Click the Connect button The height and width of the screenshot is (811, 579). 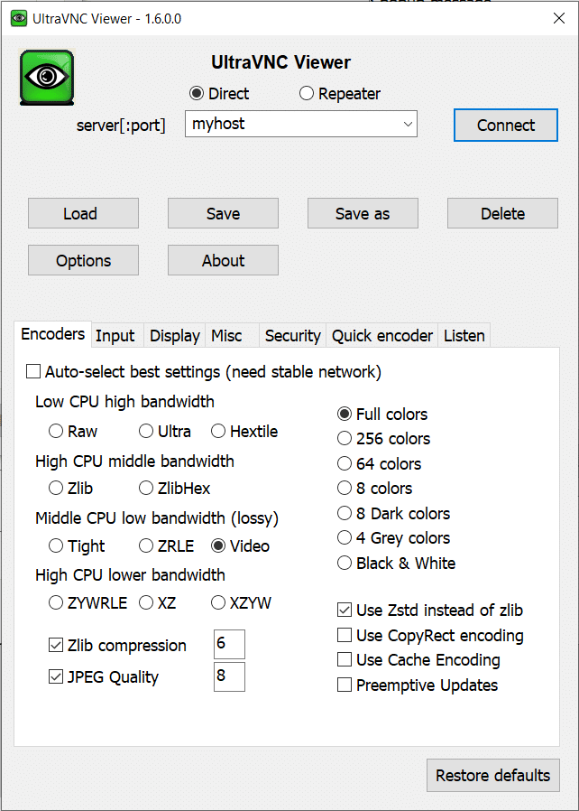[x=506, y=126]
